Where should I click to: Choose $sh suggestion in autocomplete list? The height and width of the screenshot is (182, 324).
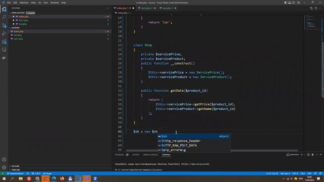[194, 136]
